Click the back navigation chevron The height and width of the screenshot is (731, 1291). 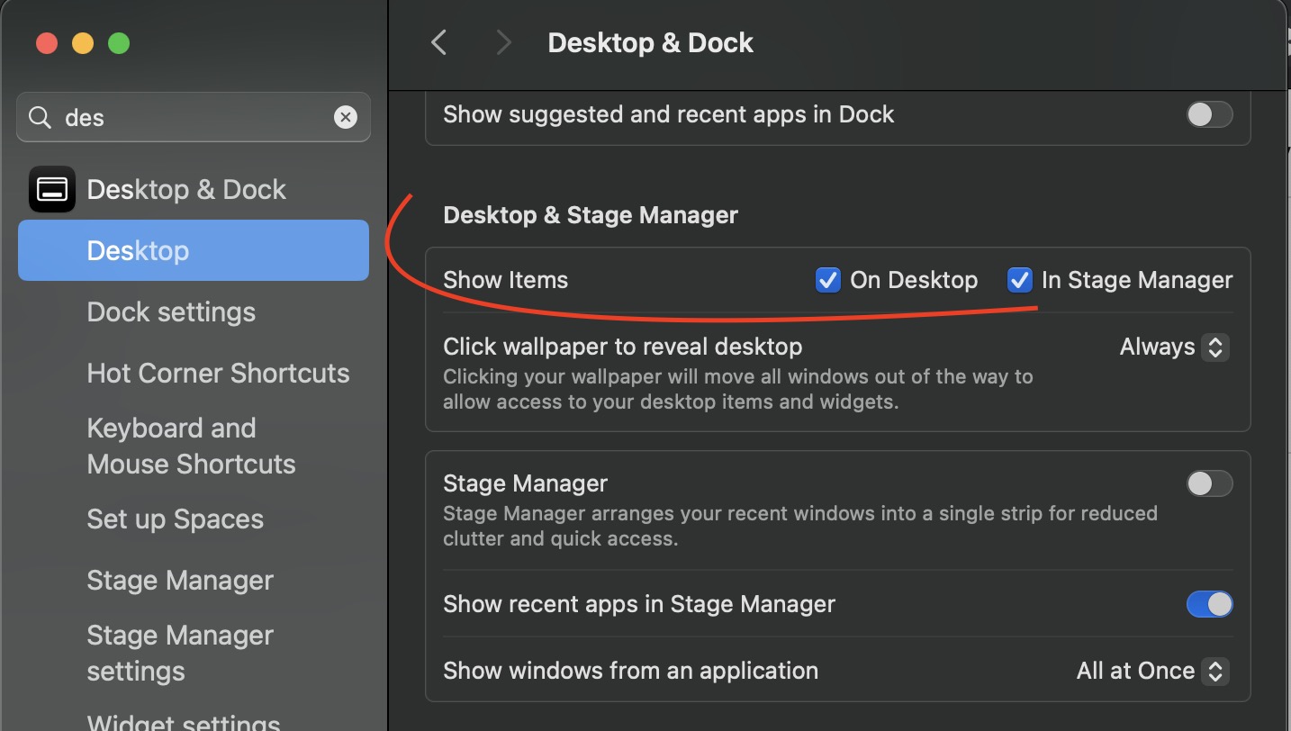click(439, 42)
